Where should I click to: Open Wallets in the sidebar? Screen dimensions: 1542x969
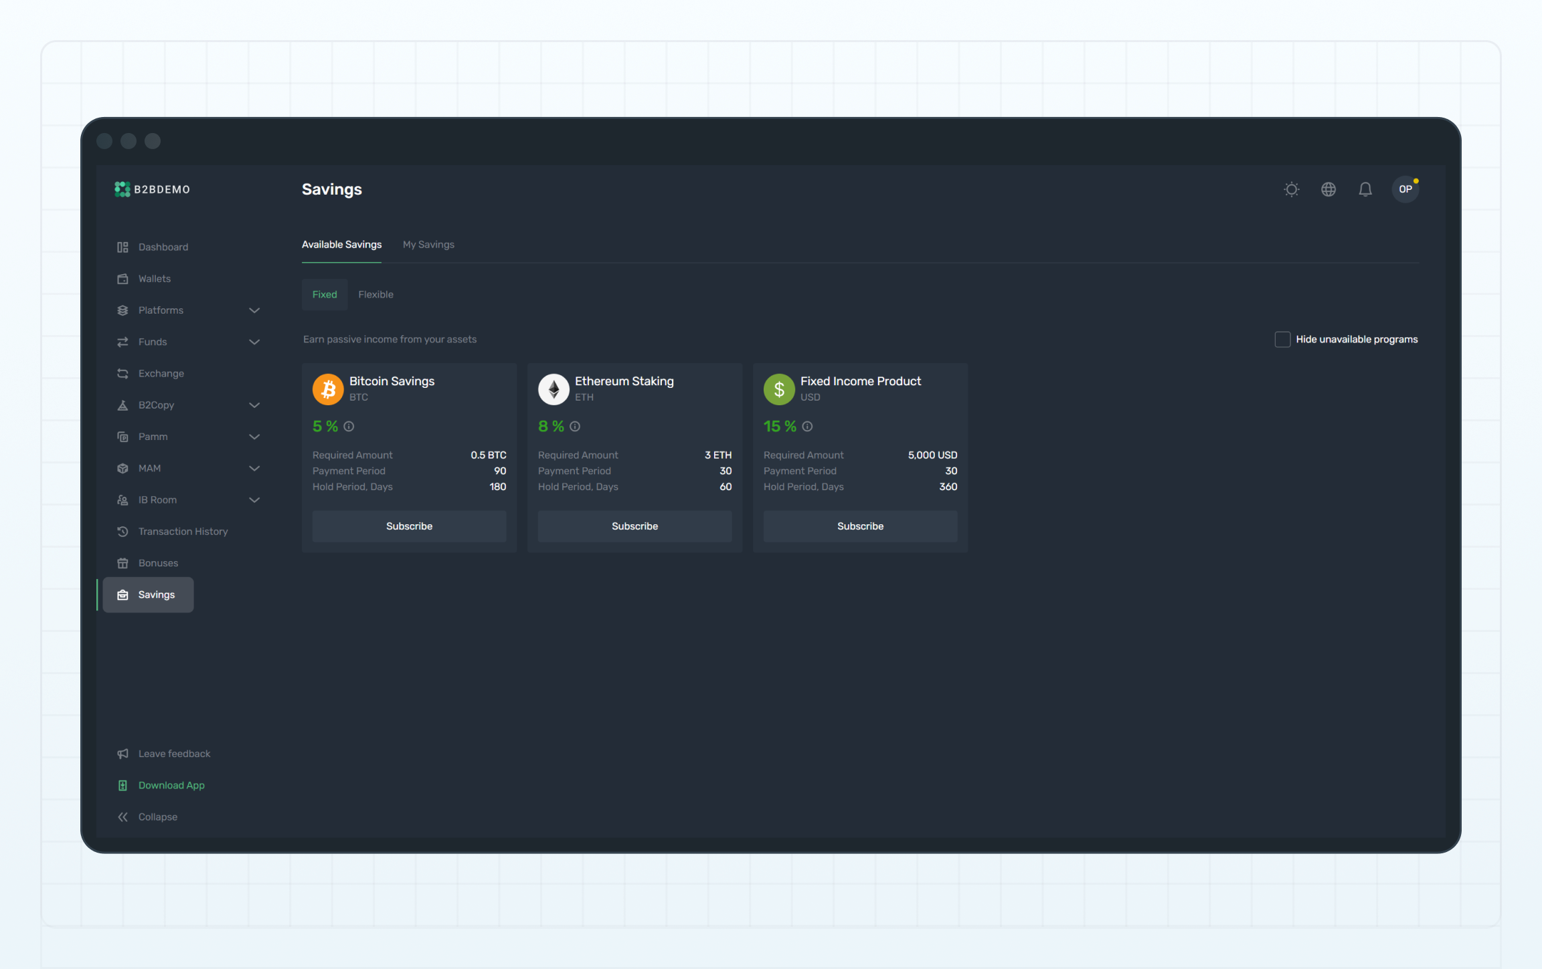pyautogui.click(x=154, y=278)
